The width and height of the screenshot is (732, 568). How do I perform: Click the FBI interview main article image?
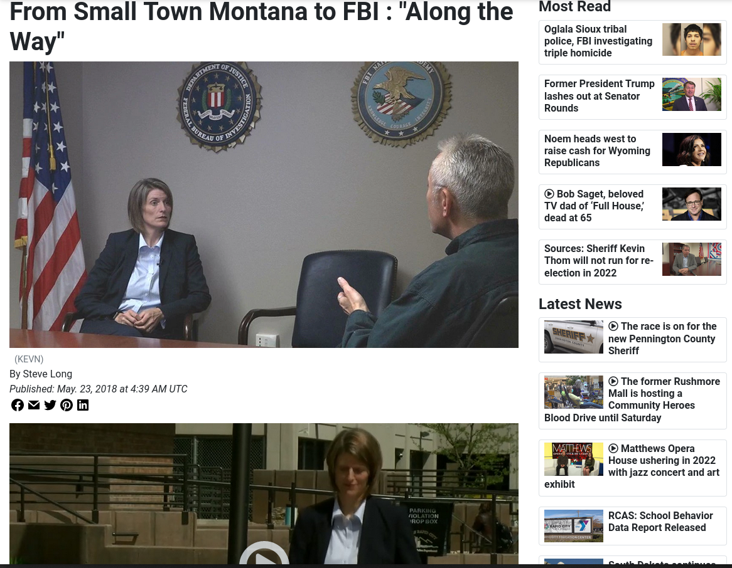coord(264,204)
